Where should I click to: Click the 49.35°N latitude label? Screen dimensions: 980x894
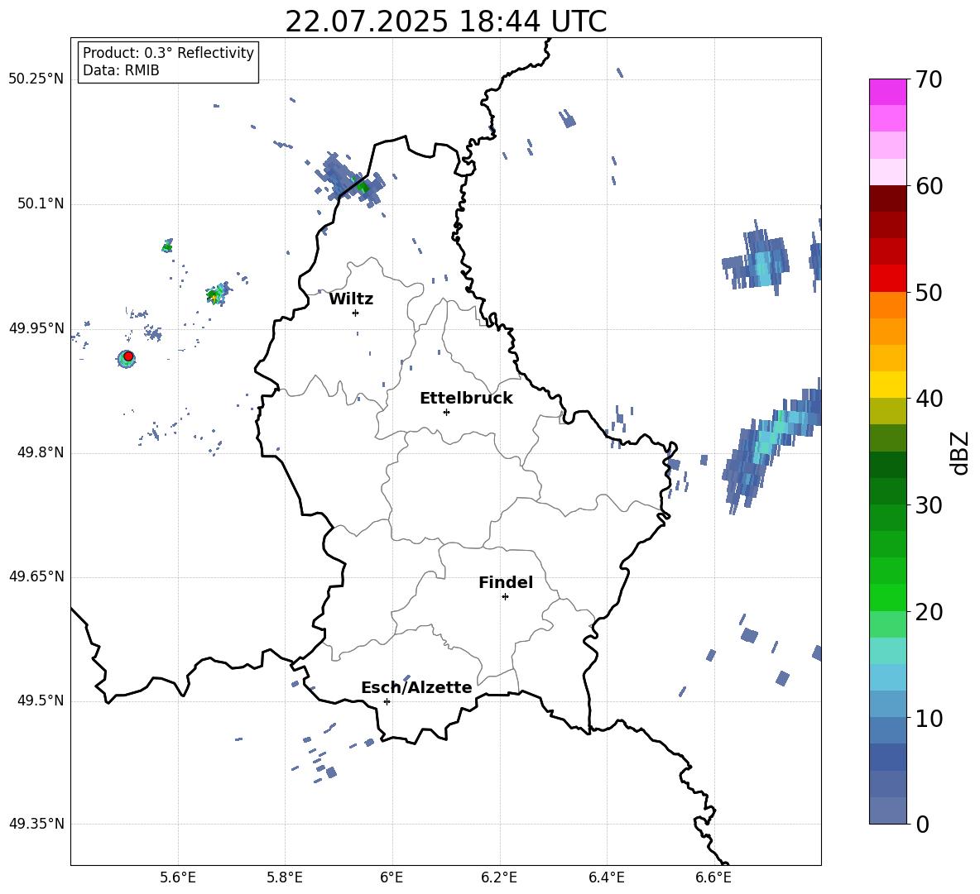click(x=36, y=824)
